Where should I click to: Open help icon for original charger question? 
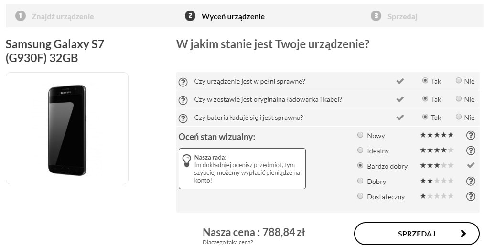click(x=183, y=100)
